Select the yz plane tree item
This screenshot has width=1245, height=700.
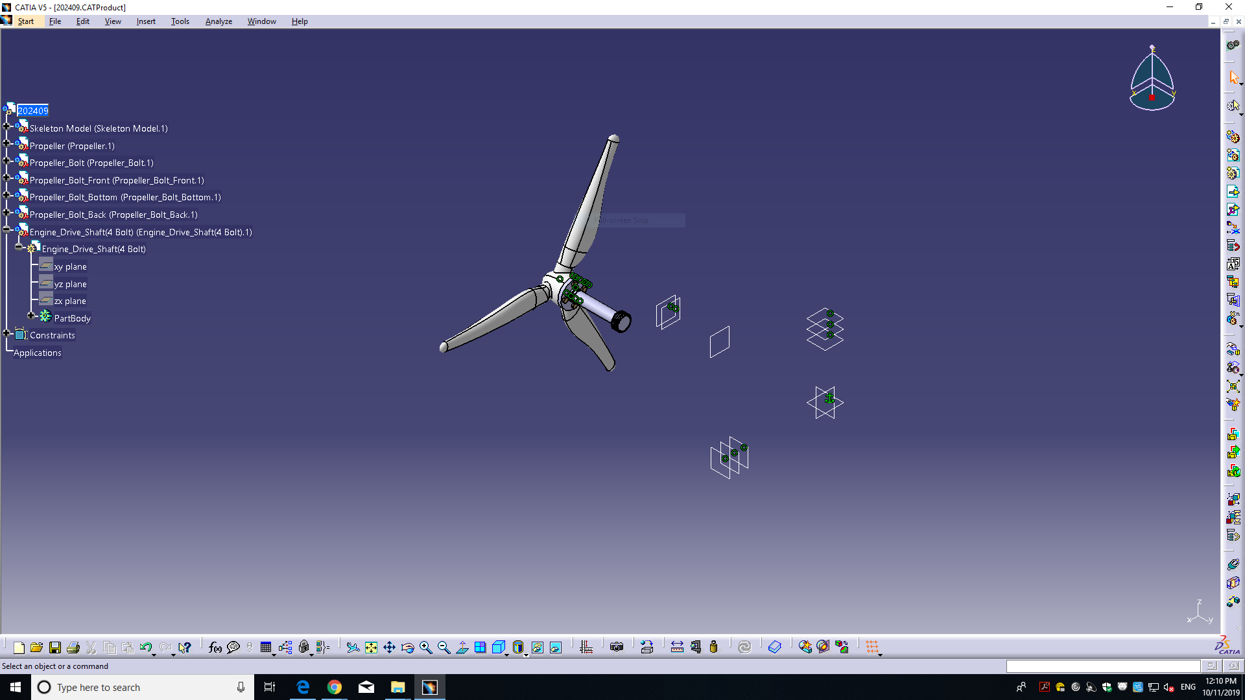click(70, 284)
